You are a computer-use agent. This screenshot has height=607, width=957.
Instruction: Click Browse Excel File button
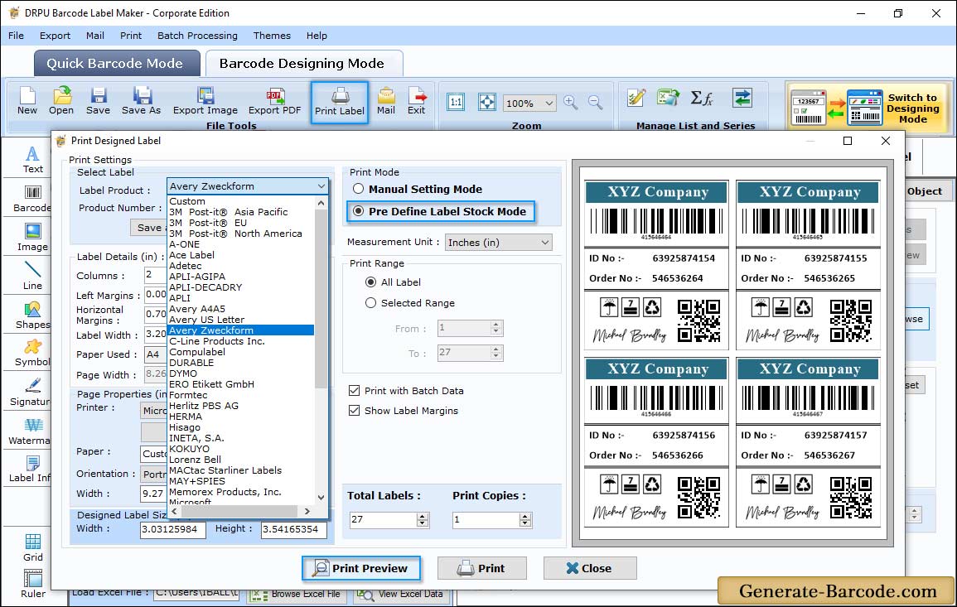pos(297,595)
